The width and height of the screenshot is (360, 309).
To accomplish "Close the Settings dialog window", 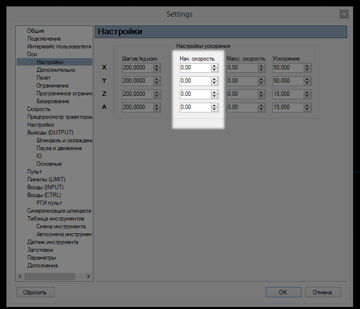I will [344, 14].
